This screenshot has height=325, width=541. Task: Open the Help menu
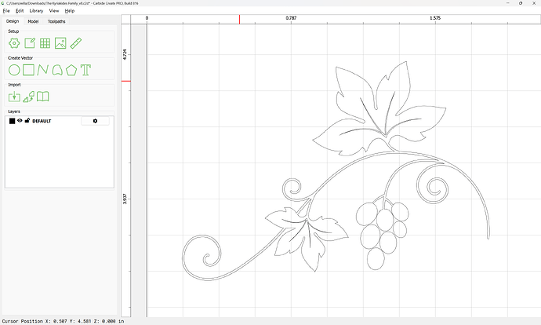click(x=69, y=11)
